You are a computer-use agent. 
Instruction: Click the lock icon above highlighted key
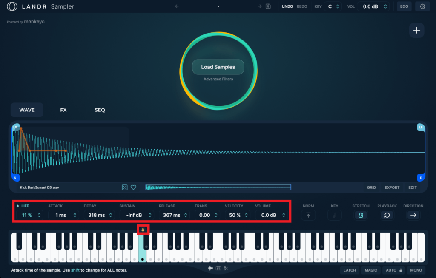point(143,230)
